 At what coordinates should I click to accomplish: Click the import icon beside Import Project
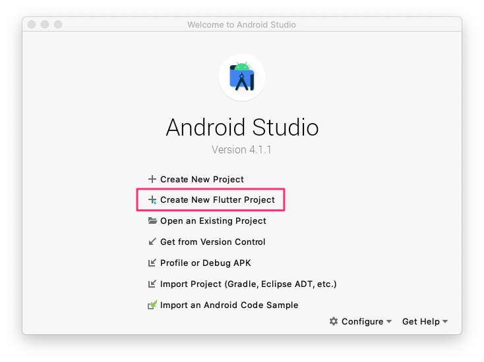point(152,284)
